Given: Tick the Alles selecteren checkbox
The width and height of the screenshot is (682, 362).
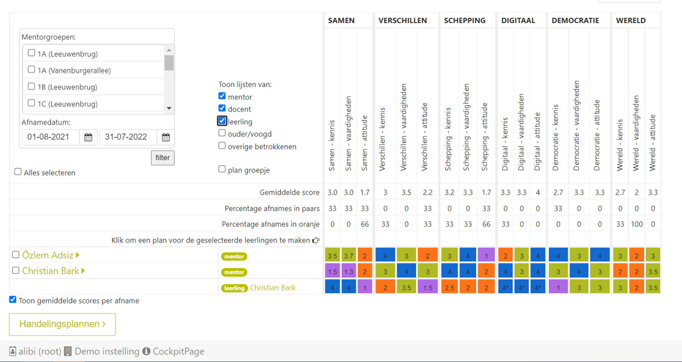Looking at the screenshot, I should (18, 172).
